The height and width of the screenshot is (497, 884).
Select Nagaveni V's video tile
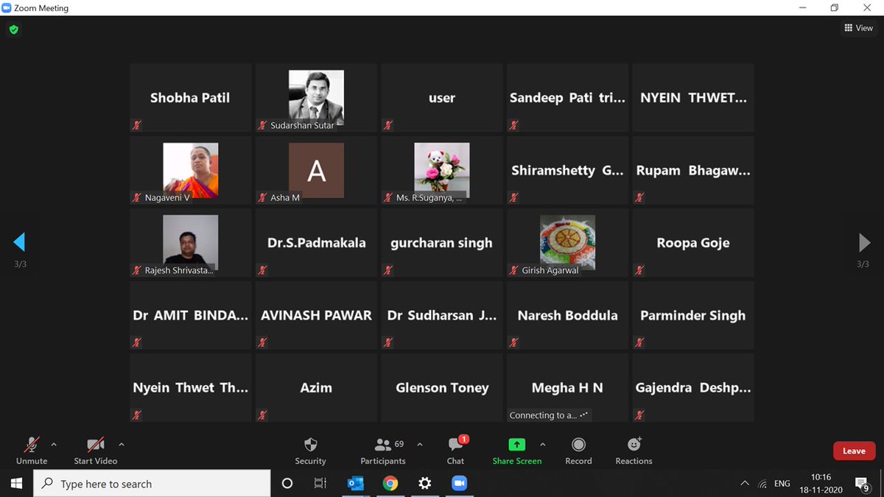[x=191, y=170]
